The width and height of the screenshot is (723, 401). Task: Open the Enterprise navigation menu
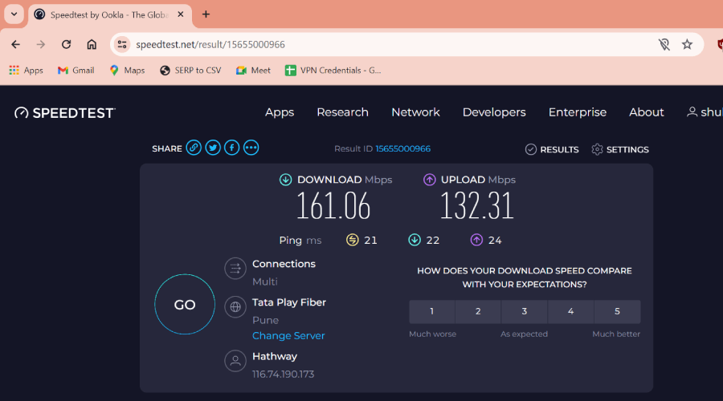pos(578,112)
